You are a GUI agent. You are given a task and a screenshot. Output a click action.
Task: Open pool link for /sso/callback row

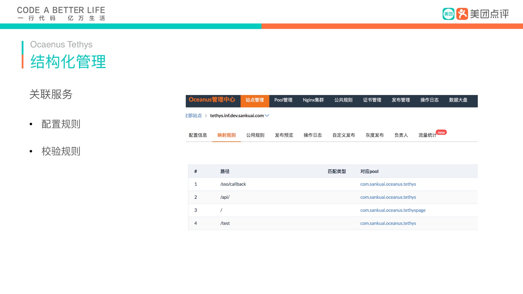(388, 184)
